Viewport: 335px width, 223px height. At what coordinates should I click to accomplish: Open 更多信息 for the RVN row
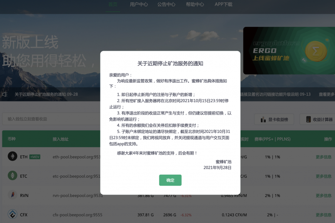[x=323, y=195]
